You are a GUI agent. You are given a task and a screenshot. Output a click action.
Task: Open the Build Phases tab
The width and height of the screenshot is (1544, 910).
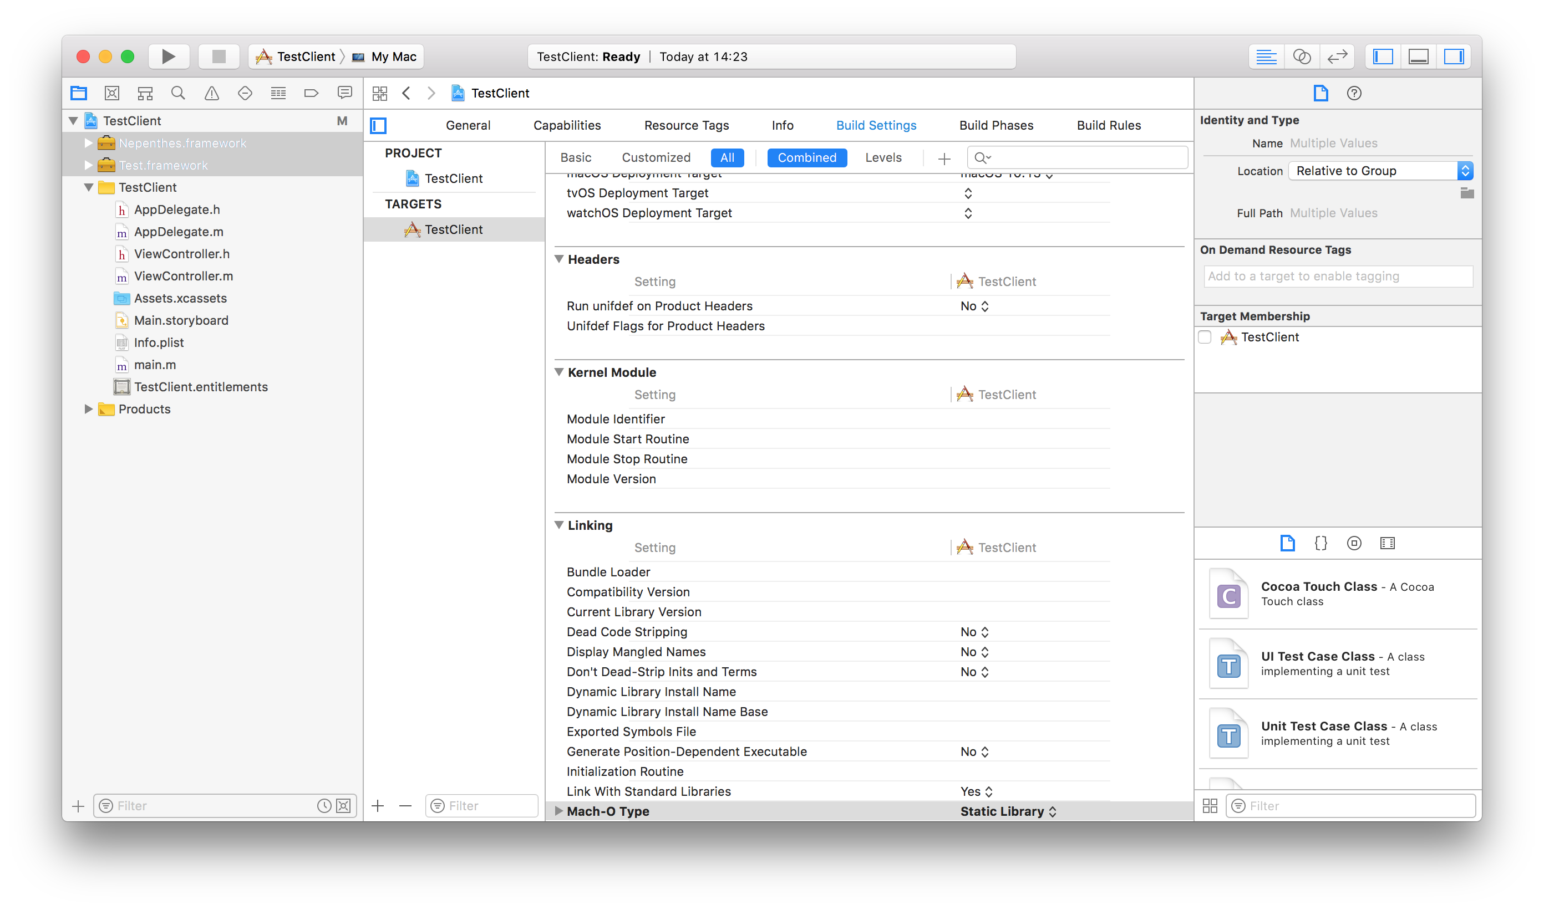pyautogui.click(x=996, y=125)
